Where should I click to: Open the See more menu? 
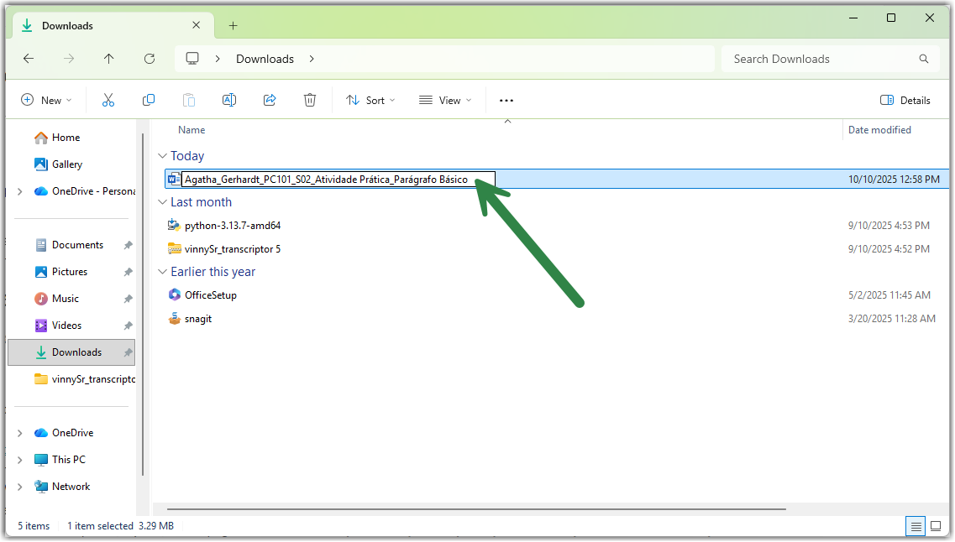[506, 100]
